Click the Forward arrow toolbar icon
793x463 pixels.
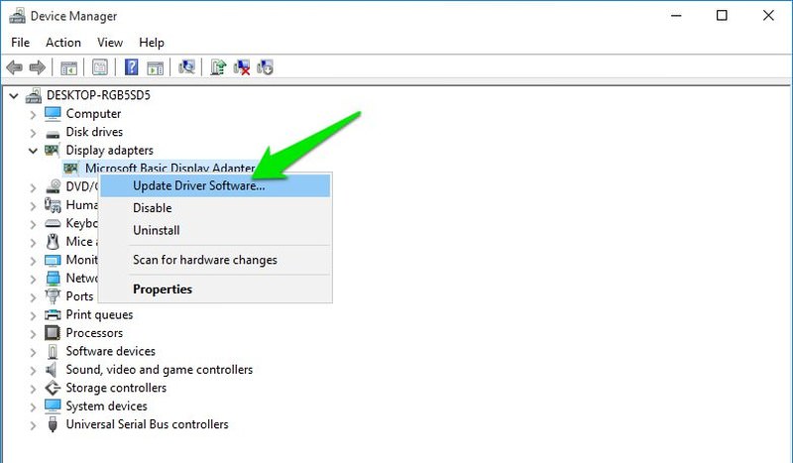38,67
